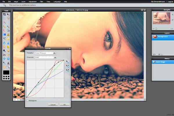174x116 pixels.
Task: Click the middle eyedropper in Curves dialog
Action: coord(67,66)
